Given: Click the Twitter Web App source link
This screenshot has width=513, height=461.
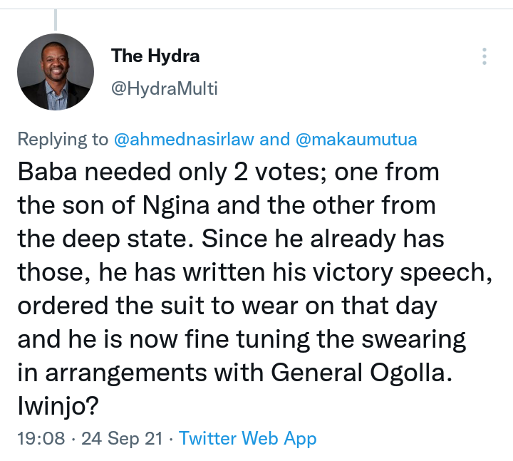Looking at the screenshot, I should [248, 438].
